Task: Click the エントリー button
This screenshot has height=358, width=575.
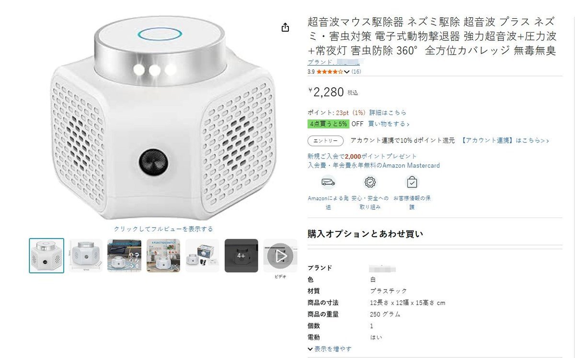Action: 325,141
